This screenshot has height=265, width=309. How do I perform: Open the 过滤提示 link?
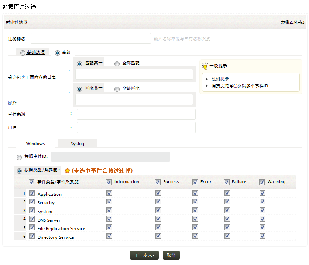click(220, 79)
